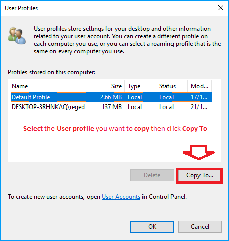
Task: Select the DESKTOP-3RHNKAQ\reged profile
Action: [x=111, y=107]
